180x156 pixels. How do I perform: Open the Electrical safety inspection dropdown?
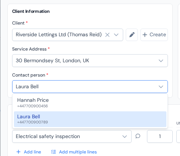pyautogui.click(x=72, y=136)
